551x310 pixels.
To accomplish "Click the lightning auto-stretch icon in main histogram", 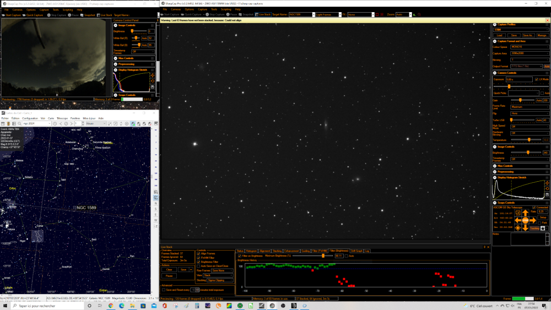I will click(548, 183).
